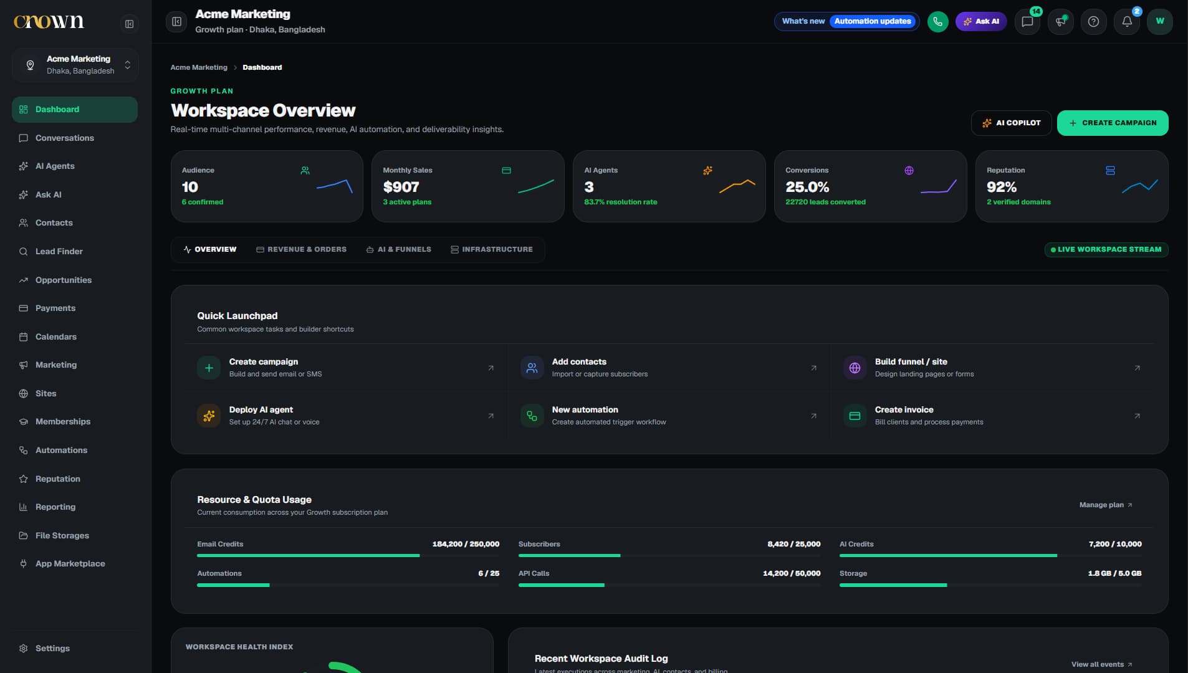Open arrow icon on New automation row
The width and height of the screenshot is (1188, 673).
coord(813,416)
